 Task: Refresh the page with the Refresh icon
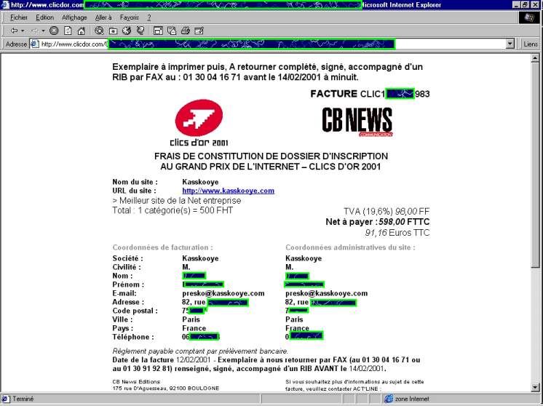click(68, 31)
